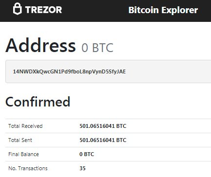Screen dimensions: 211x177
Task: Click the Address page heading
Action: [x=40, y=45]
